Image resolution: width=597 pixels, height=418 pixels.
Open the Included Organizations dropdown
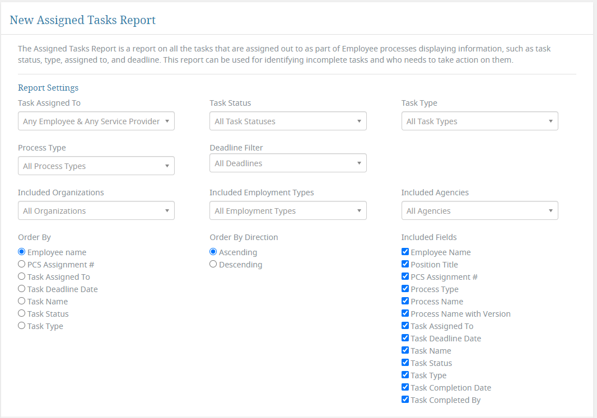point(96,210)
